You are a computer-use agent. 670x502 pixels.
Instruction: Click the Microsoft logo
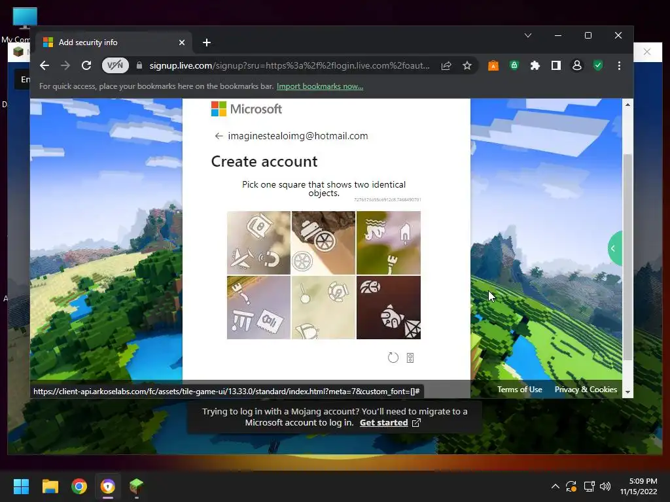(x=247, y=109)
